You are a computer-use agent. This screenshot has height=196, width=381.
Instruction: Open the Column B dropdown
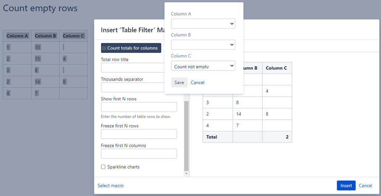coord(203,45)
